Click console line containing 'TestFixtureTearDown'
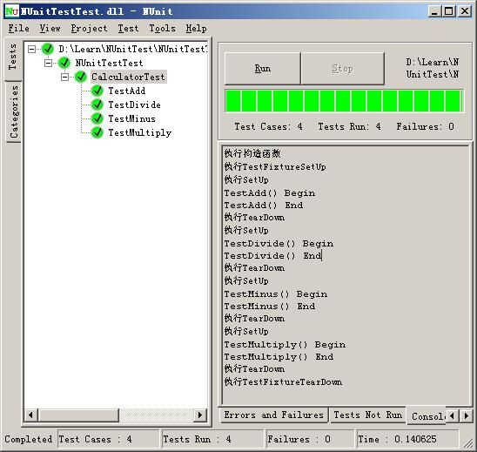 283,381
